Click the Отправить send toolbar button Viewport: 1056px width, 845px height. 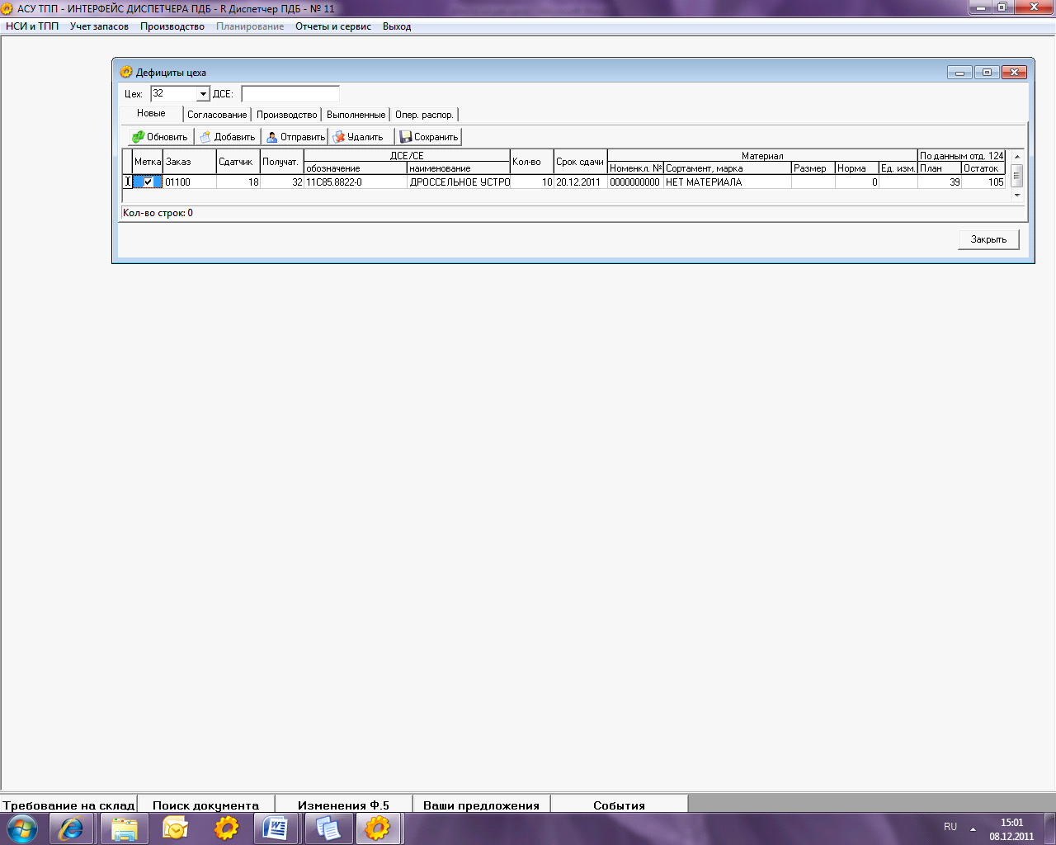295,137
